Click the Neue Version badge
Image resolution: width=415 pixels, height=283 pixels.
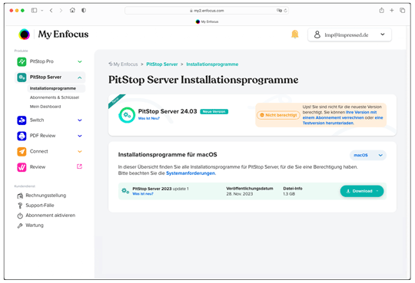point(214,112)
